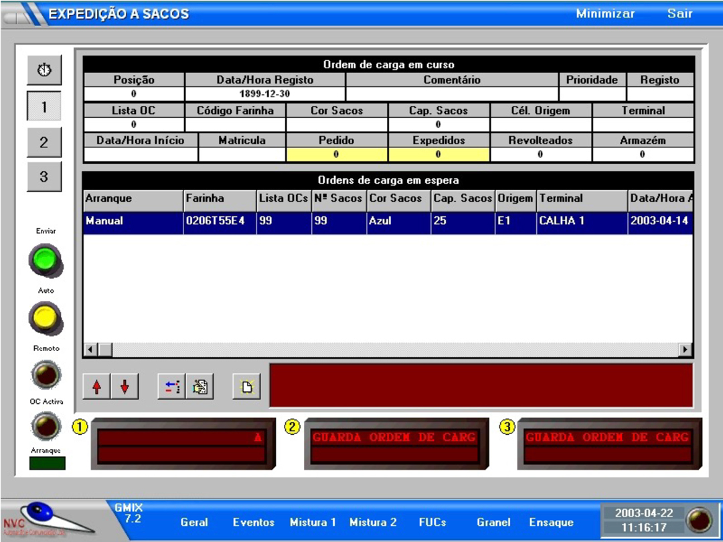The height and width of the screenshot is (542, 723).
Task: Click the stopwatch timer icon button
Action: (x=44, y=70)
